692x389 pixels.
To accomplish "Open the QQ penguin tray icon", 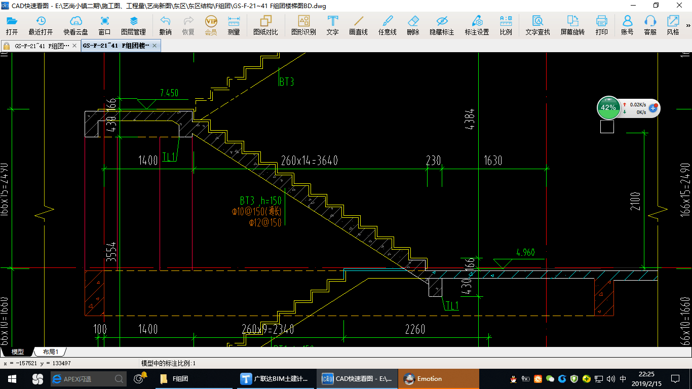I will coord(513,378).
